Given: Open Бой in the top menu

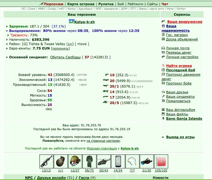Looking at the screenshot, I should 120,4.
